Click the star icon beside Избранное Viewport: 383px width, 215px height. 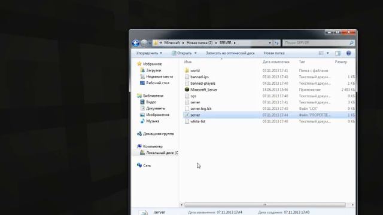tap(139, 64)
